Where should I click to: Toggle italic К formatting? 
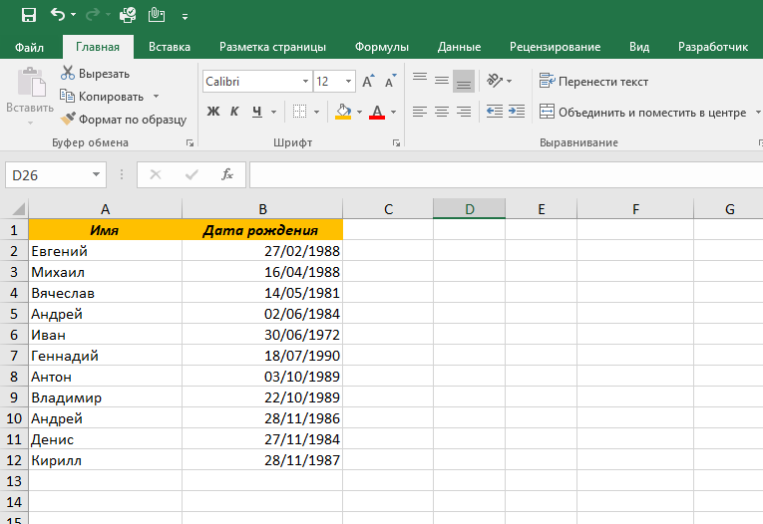tap(234, 112)
